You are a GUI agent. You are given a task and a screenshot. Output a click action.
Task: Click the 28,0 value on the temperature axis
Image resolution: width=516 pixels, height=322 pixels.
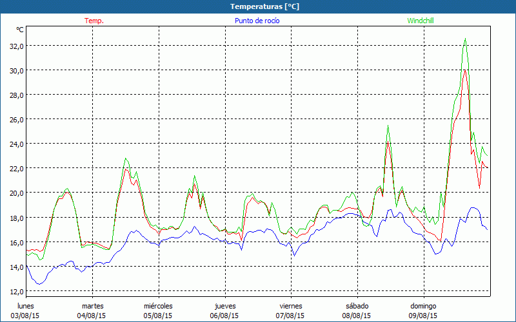pos(15,95)
